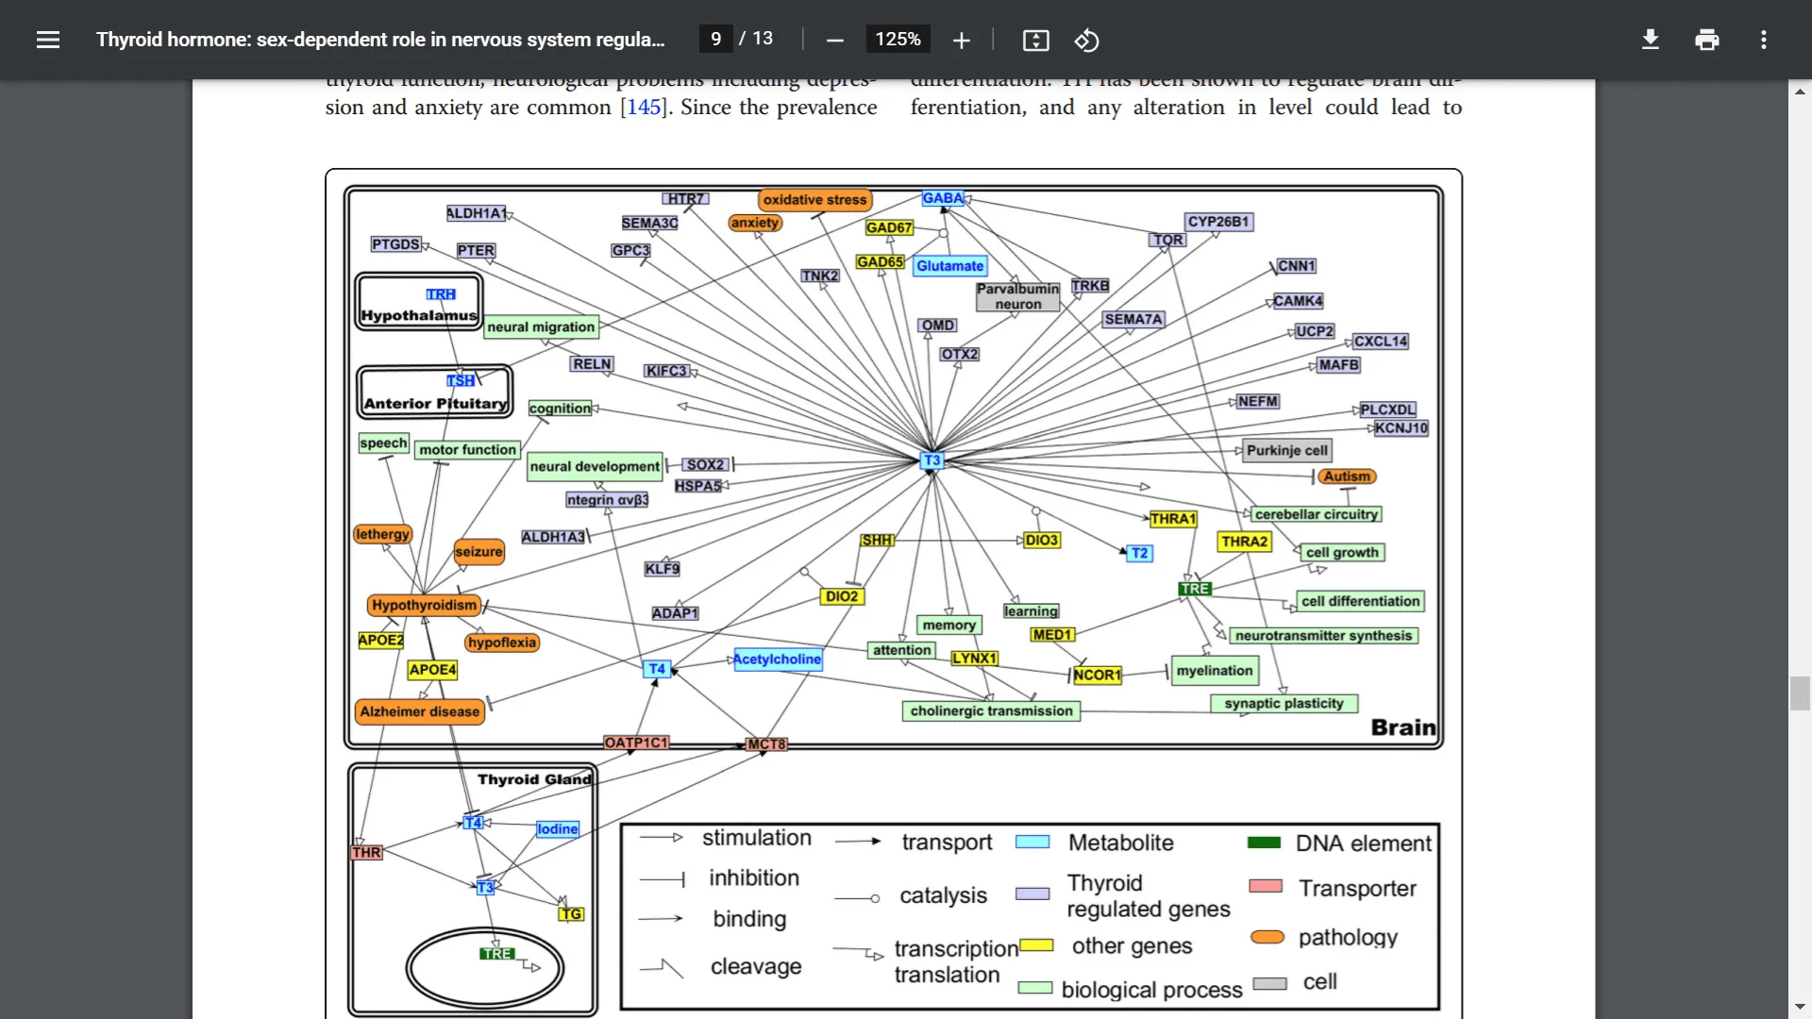Click the fit to page icon
1812x1019 pixels.
click(1035, 40)
